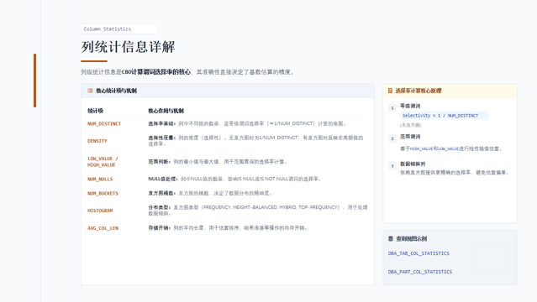Screen dimensions: 537x302
Task: Click the 等值谓词 step title
Action: 410,106
